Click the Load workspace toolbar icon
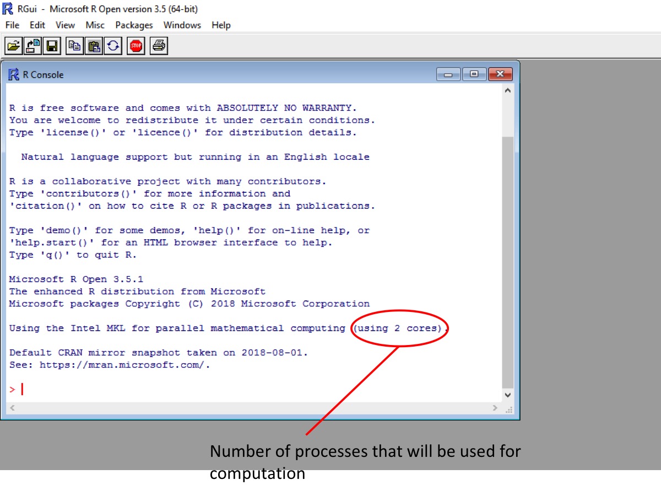661x496 pixels. tap(33, 46)
